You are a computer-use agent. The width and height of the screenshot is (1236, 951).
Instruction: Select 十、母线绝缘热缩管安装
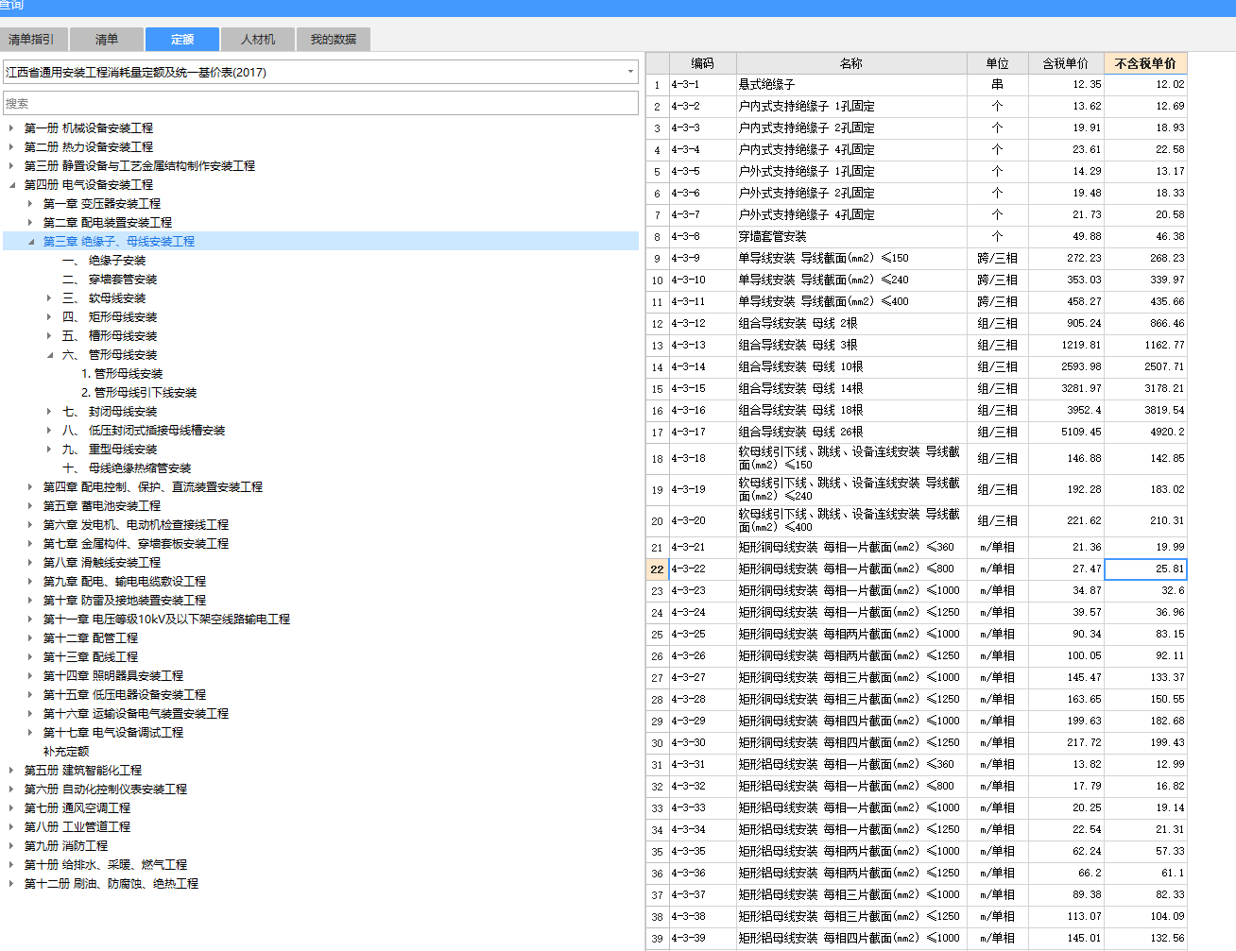pos(127,467)
